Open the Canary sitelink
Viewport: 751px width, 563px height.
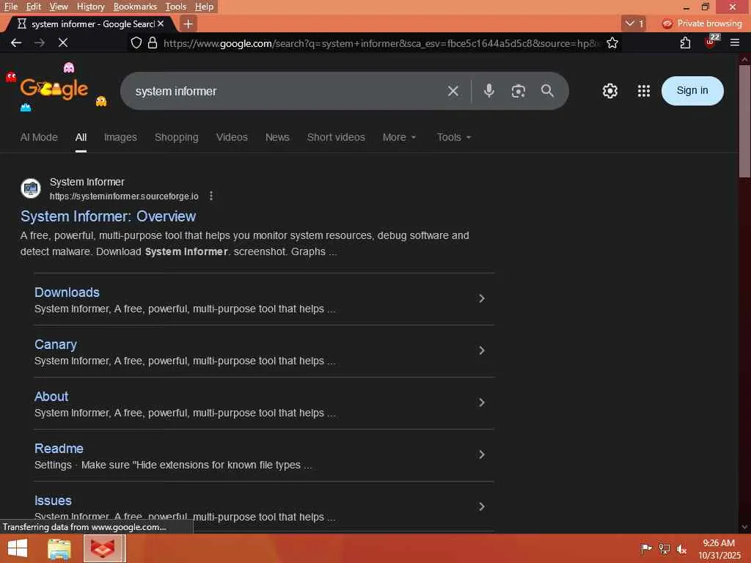click(56, 345)
